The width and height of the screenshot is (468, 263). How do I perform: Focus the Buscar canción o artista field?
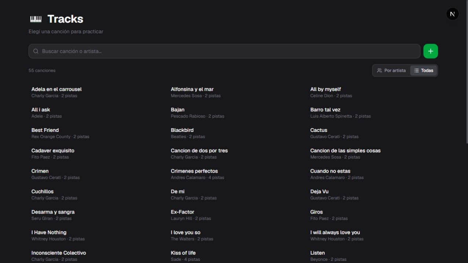tap(224, 51)
